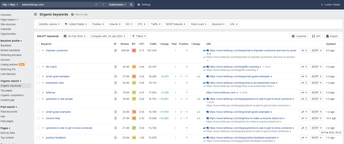
Task: Clear the URL field with the X icon
Action: [103, 5]
